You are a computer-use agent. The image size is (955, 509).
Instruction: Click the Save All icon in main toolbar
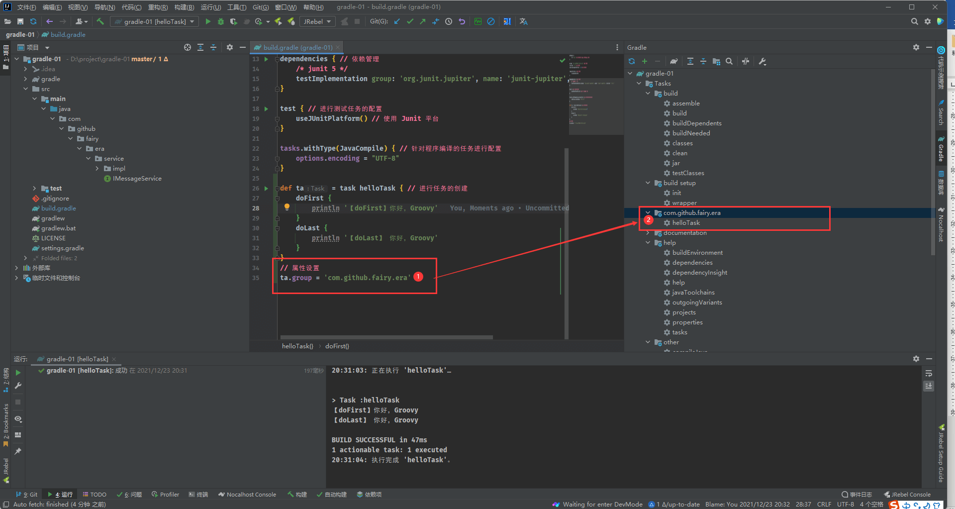tap(20, 21)
